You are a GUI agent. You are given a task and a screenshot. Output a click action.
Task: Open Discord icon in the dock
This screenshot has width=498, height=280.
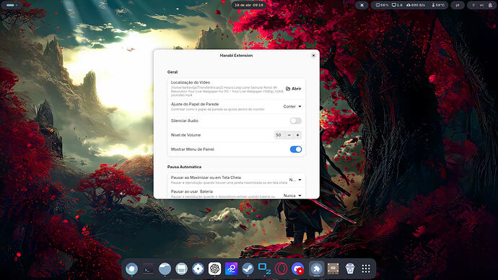point(298,269)
